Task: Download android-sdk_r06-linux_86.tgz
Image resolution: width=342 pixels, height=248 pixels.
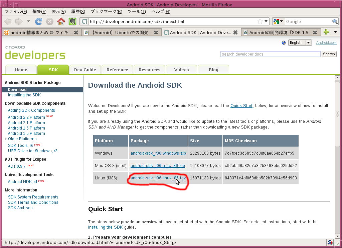Action: coord(158,178)
